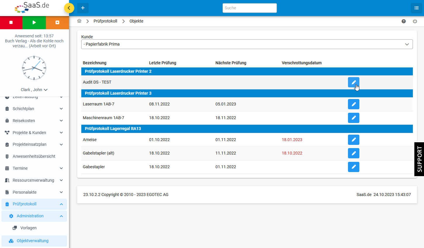Open Personalakte menu item
424x248 pixels.
click(x=34, y=192)
